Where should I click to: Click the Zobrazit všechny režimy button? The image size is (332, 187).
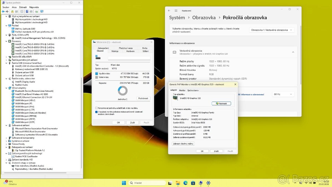point(183,144)
